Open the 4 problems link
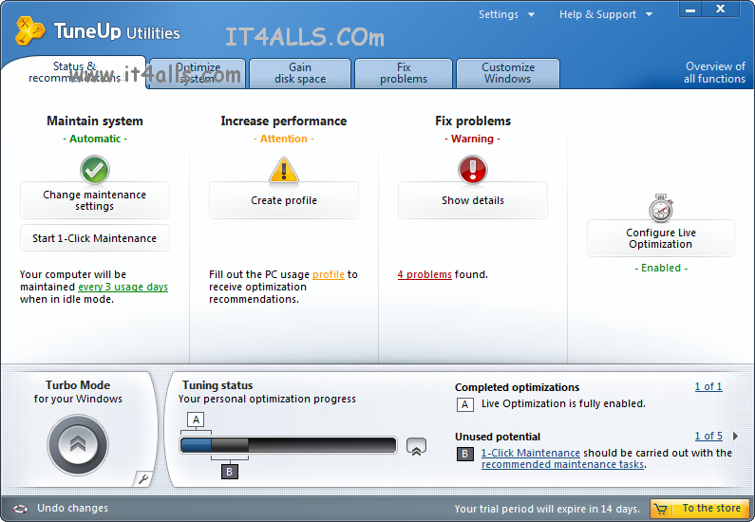755x522 pixels. pyautogui.click(x=425, y=274)
